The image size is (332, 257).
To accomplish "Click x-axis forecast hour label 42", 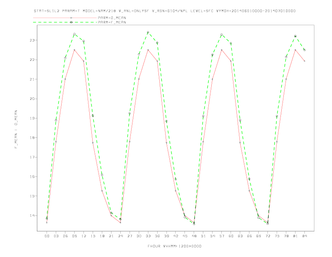I will click(176, 236).
